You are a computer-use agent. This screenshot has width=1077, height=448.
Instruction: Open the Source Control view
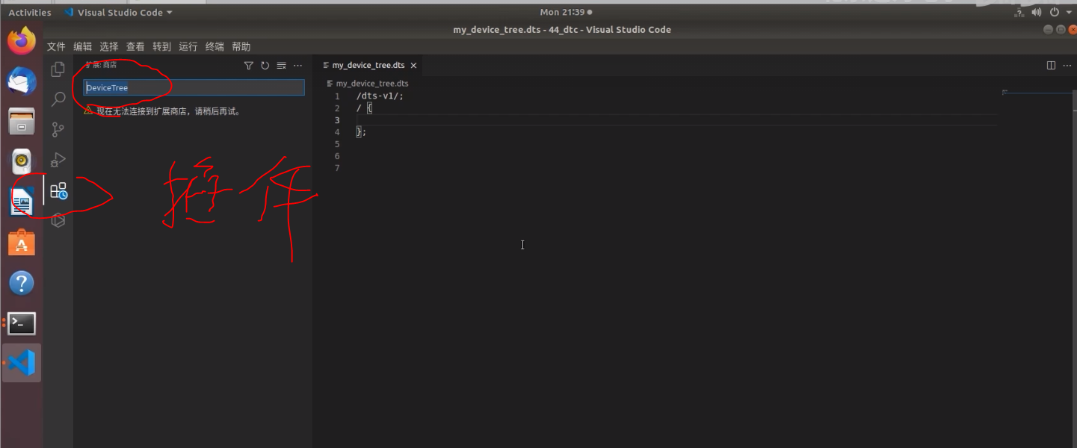pyautogui.click(x=58, y=130)
